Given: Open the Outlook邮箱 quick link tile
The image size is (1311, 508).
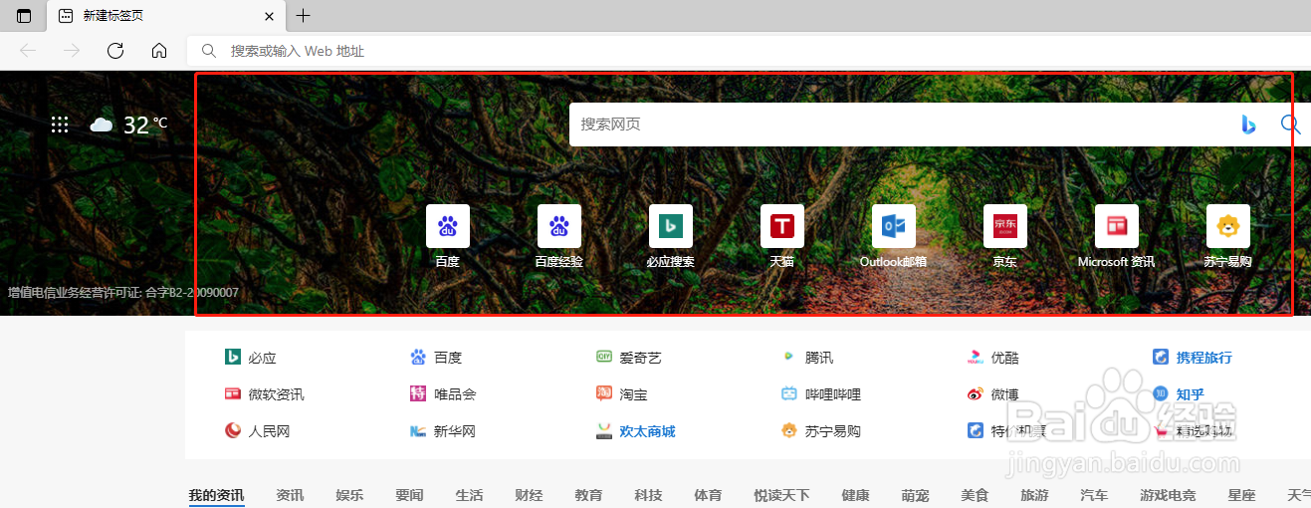Looking at the screenshot, I should pyautogui.click(x=894, y=237).
